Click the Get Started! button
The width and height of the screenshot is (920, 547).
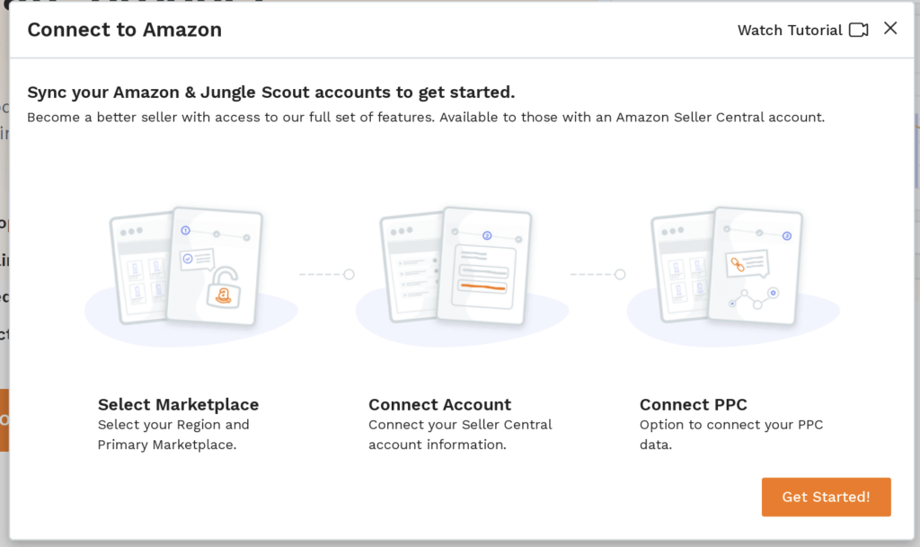(826, 497)
